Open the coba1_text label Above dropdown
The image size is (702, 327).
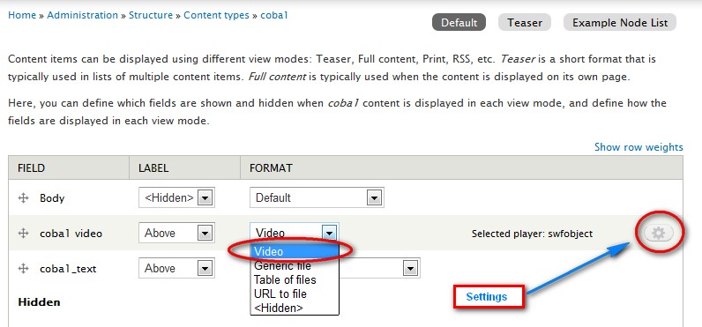(x=175, y=269)
